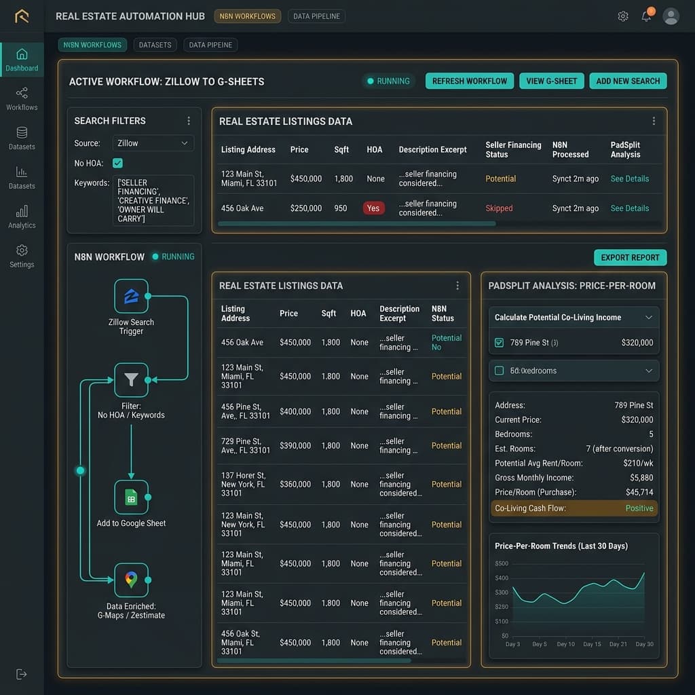Switch to the Datasets sub-tab
The width and height of the screenshot is (695, 695).
(155, 45)
